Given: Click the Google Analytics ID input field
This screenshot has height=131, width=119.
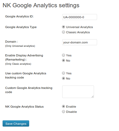Looking at the screenshot, I should coord(80,17).
